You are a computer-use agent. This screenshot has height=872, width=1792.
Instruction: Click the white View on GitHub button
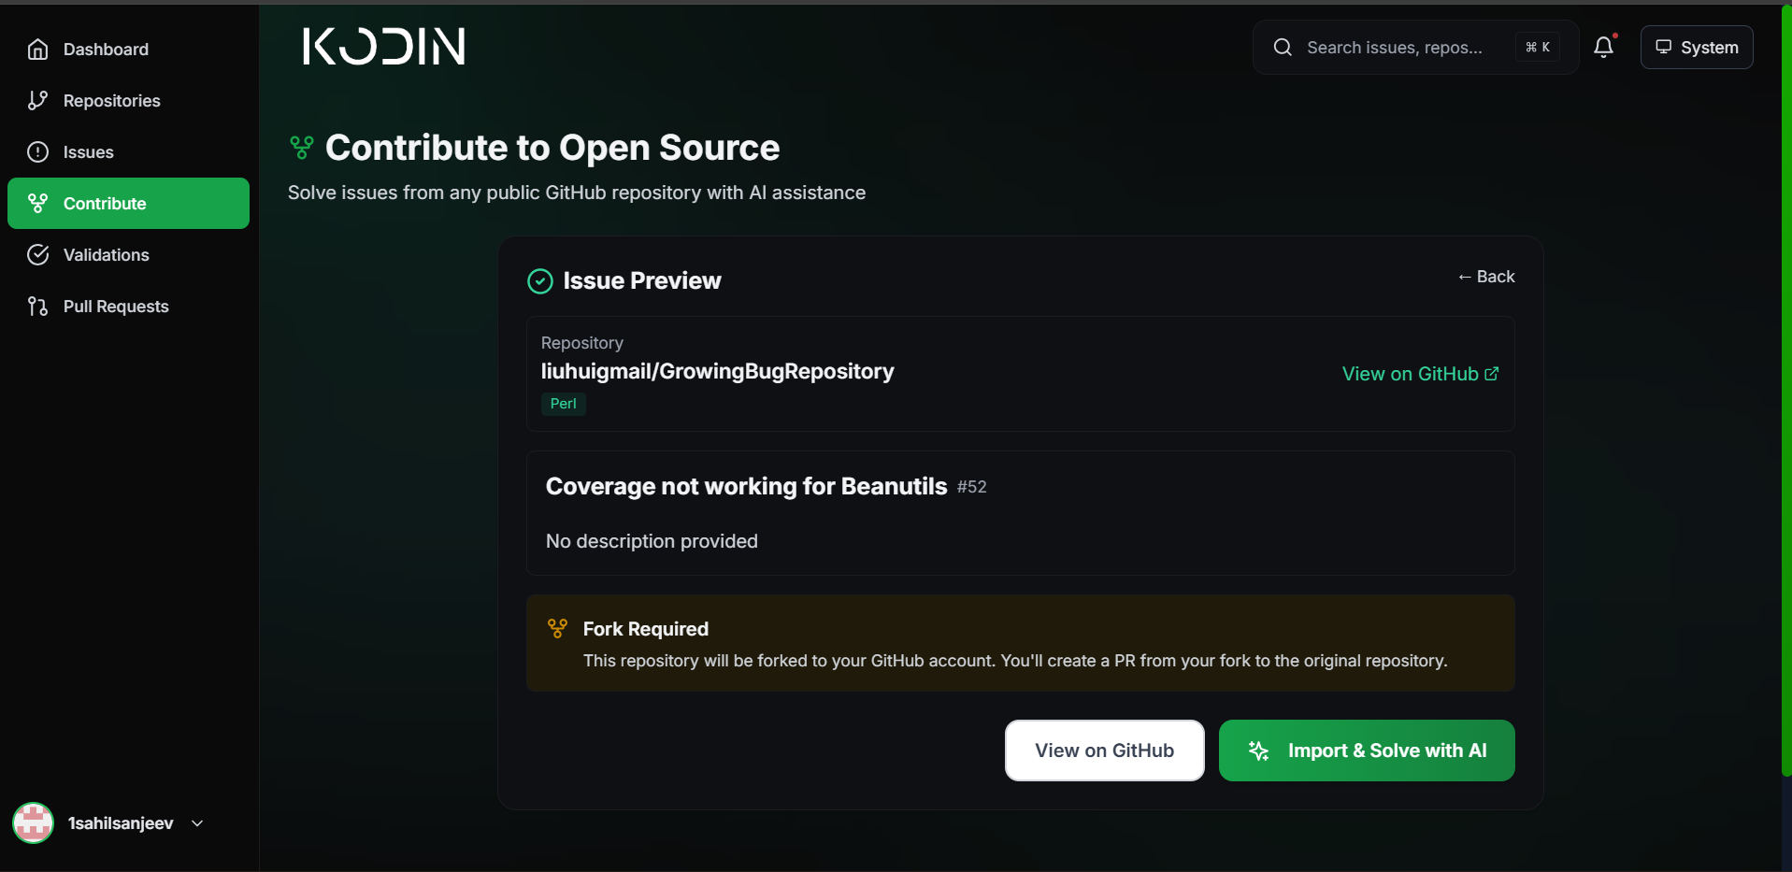point(1105,750)
